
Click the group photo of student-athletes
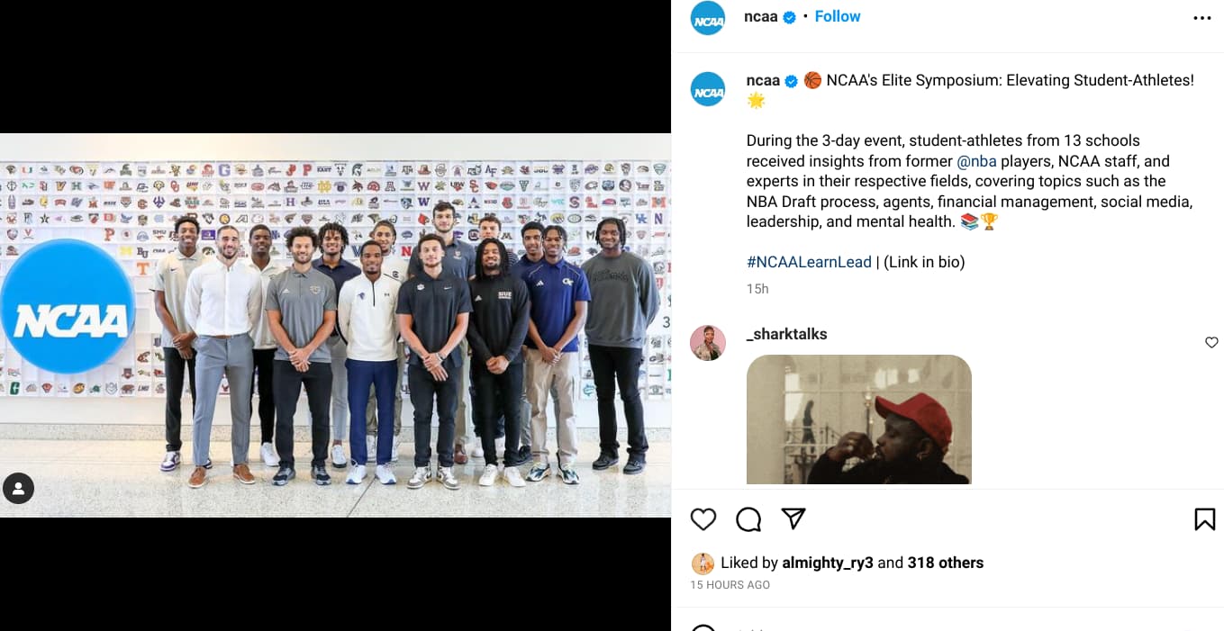click(335, 326)
